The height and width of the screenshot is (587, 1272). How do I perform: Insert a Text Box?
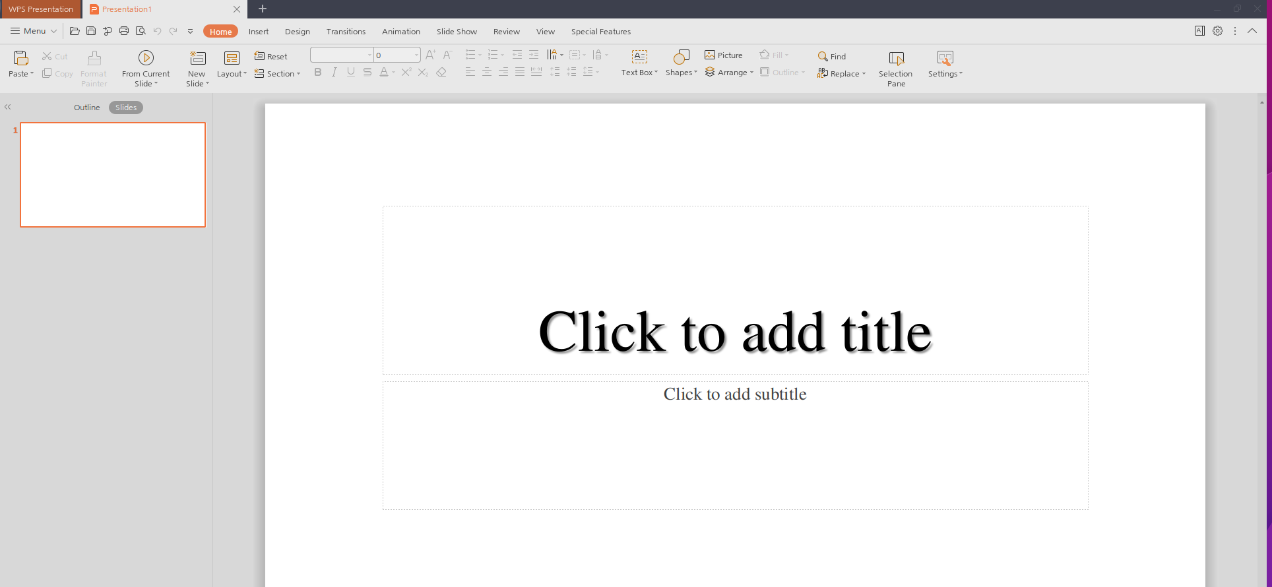pyautogui.click(x=639, y=58)
